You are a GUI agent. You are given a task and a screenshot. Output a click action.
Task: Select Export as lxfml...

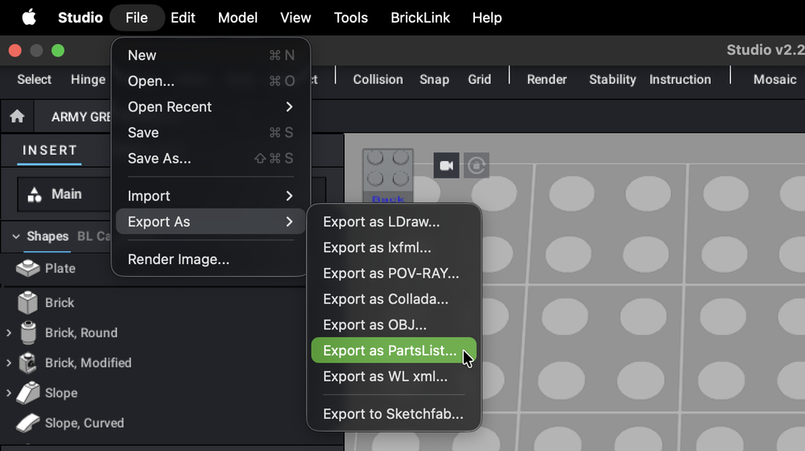pos(394,247)
